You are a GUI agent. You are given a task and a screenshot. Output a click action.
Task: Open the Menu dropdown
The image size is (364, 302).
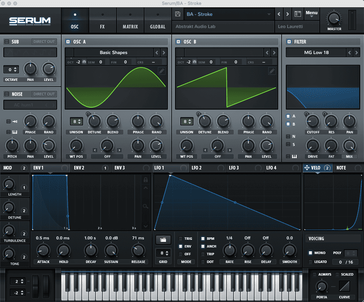tap(312, 14)
